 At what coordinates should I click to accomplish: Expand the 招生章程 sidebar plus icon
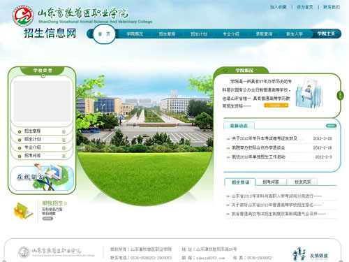tap(64, 132)
